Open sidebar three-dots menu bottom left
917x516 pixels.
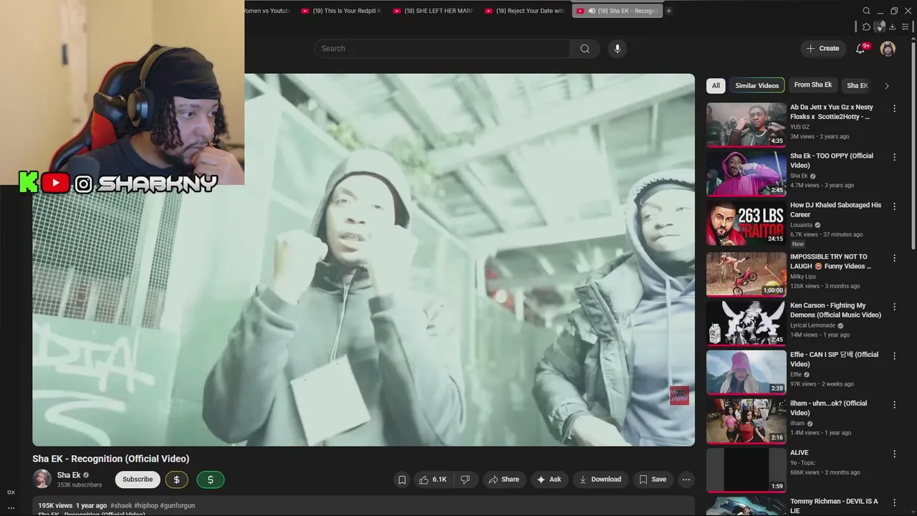click(x=11, y=508)
